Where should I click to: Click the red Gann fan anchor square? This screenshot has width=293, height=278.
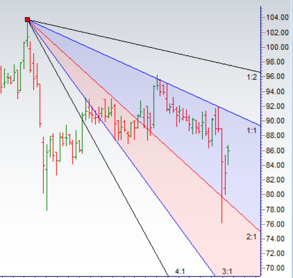click(27, 19)
